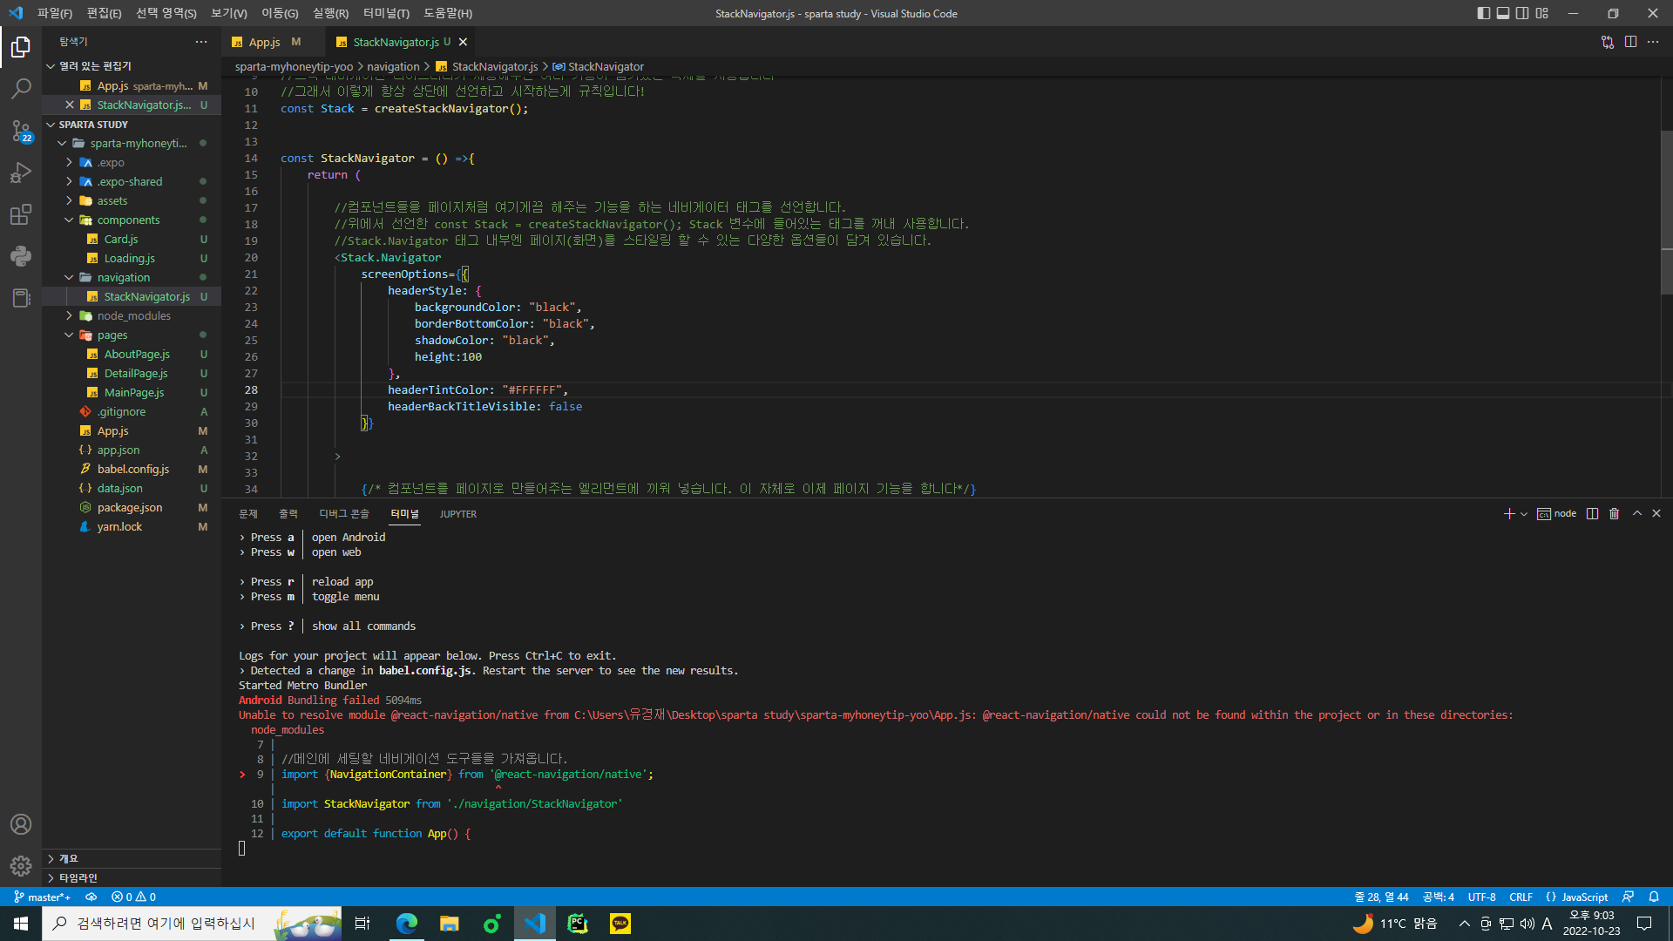Collapse the SPARTA STUDY workspace section
The width and height of the screenshot is (1673, 941).
pyautogui.click(x=131, y=125)
